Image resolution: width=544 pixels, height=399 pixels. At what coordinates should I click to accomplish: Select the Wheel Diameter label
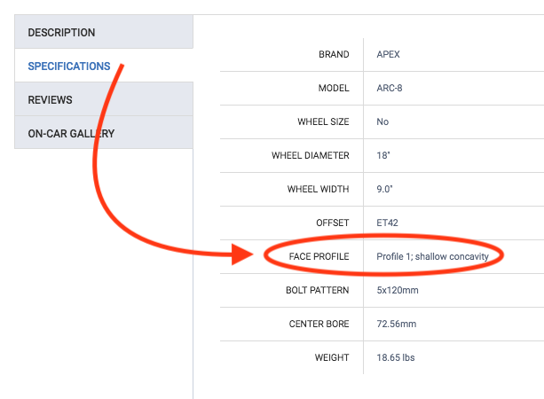311,155
